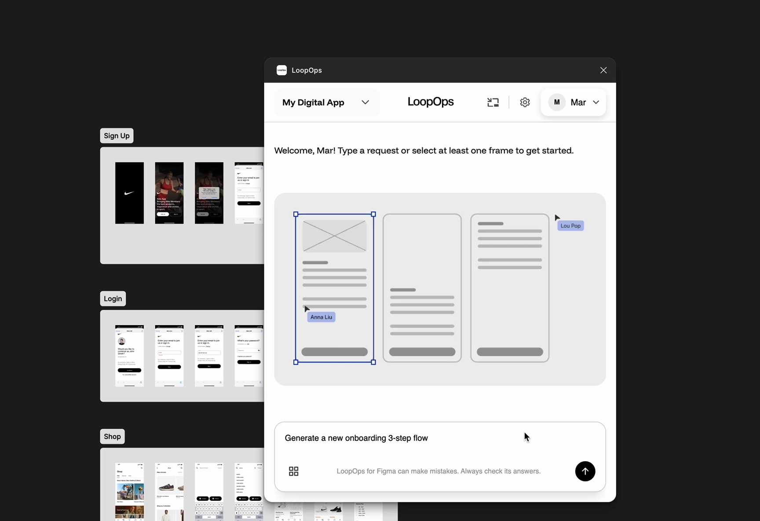This screenshot has height=521, width=760.
Task: Click the M user avatar
Action: tap(557, 102)
